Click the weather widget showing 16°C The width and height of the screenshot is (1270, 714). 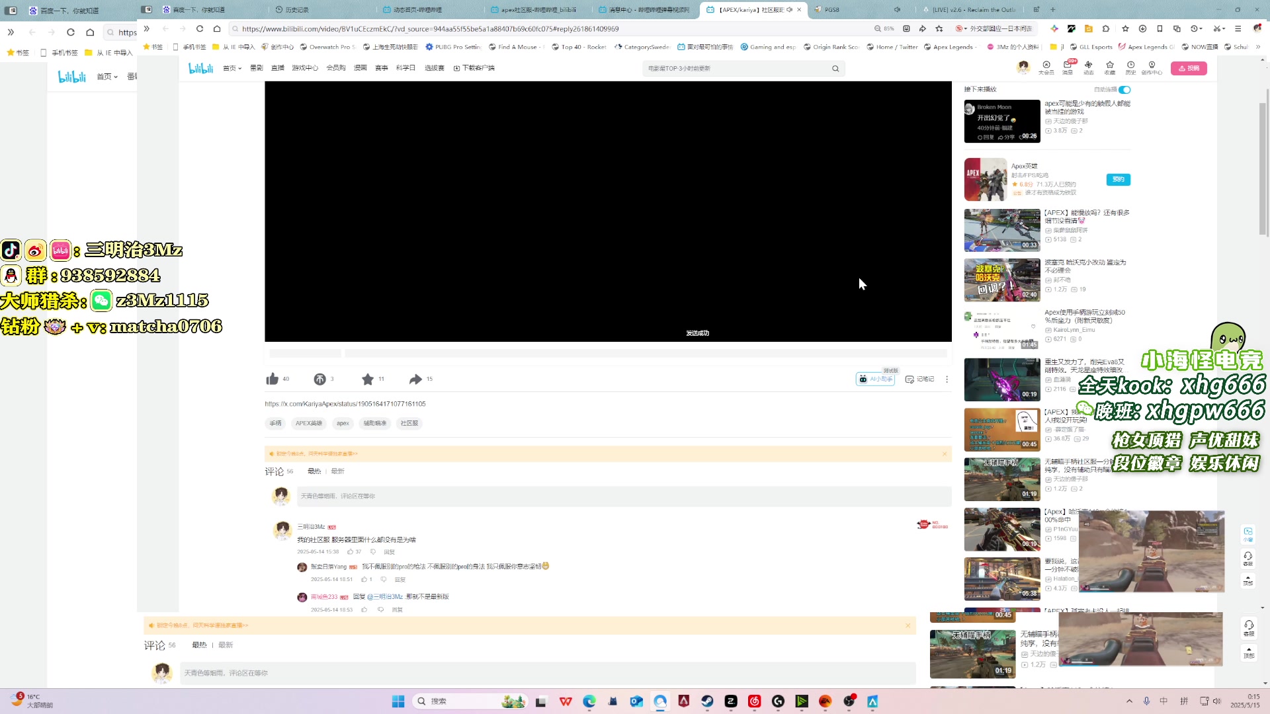click(32, 701)
